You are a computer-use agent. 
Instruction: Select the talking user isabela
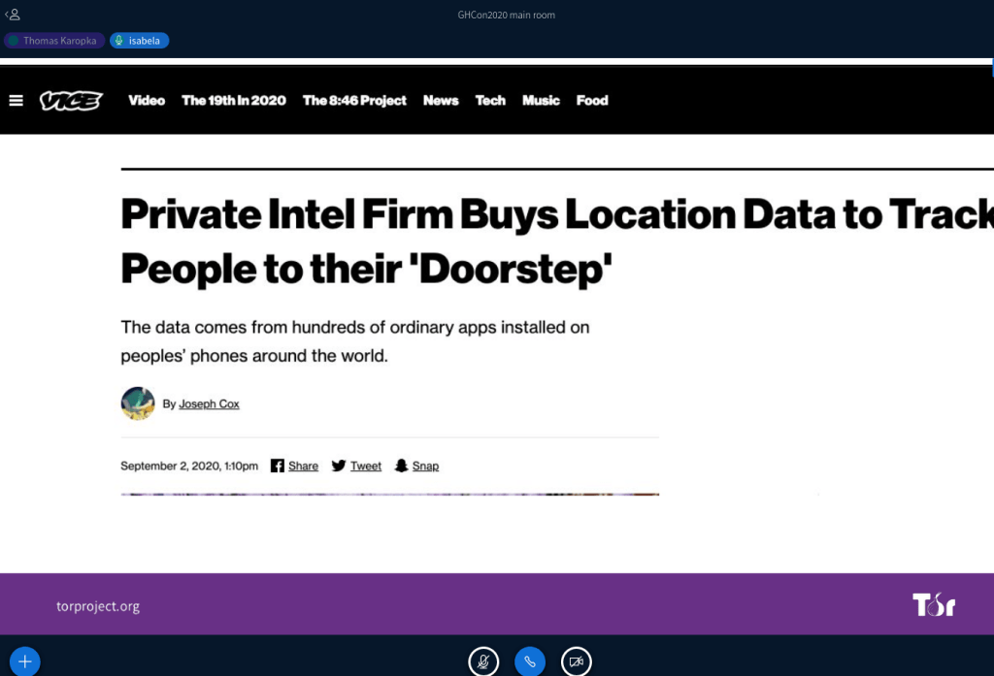140,41
